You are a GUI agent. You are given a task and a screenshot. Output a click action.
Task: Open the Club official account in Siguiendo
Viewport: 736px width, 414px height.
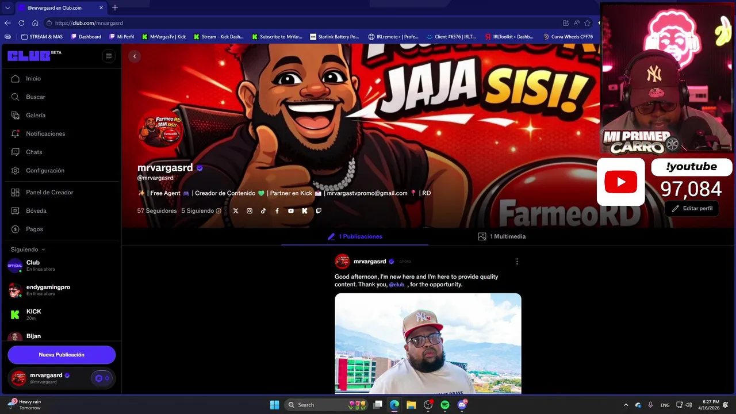click(x=60, y=266)
